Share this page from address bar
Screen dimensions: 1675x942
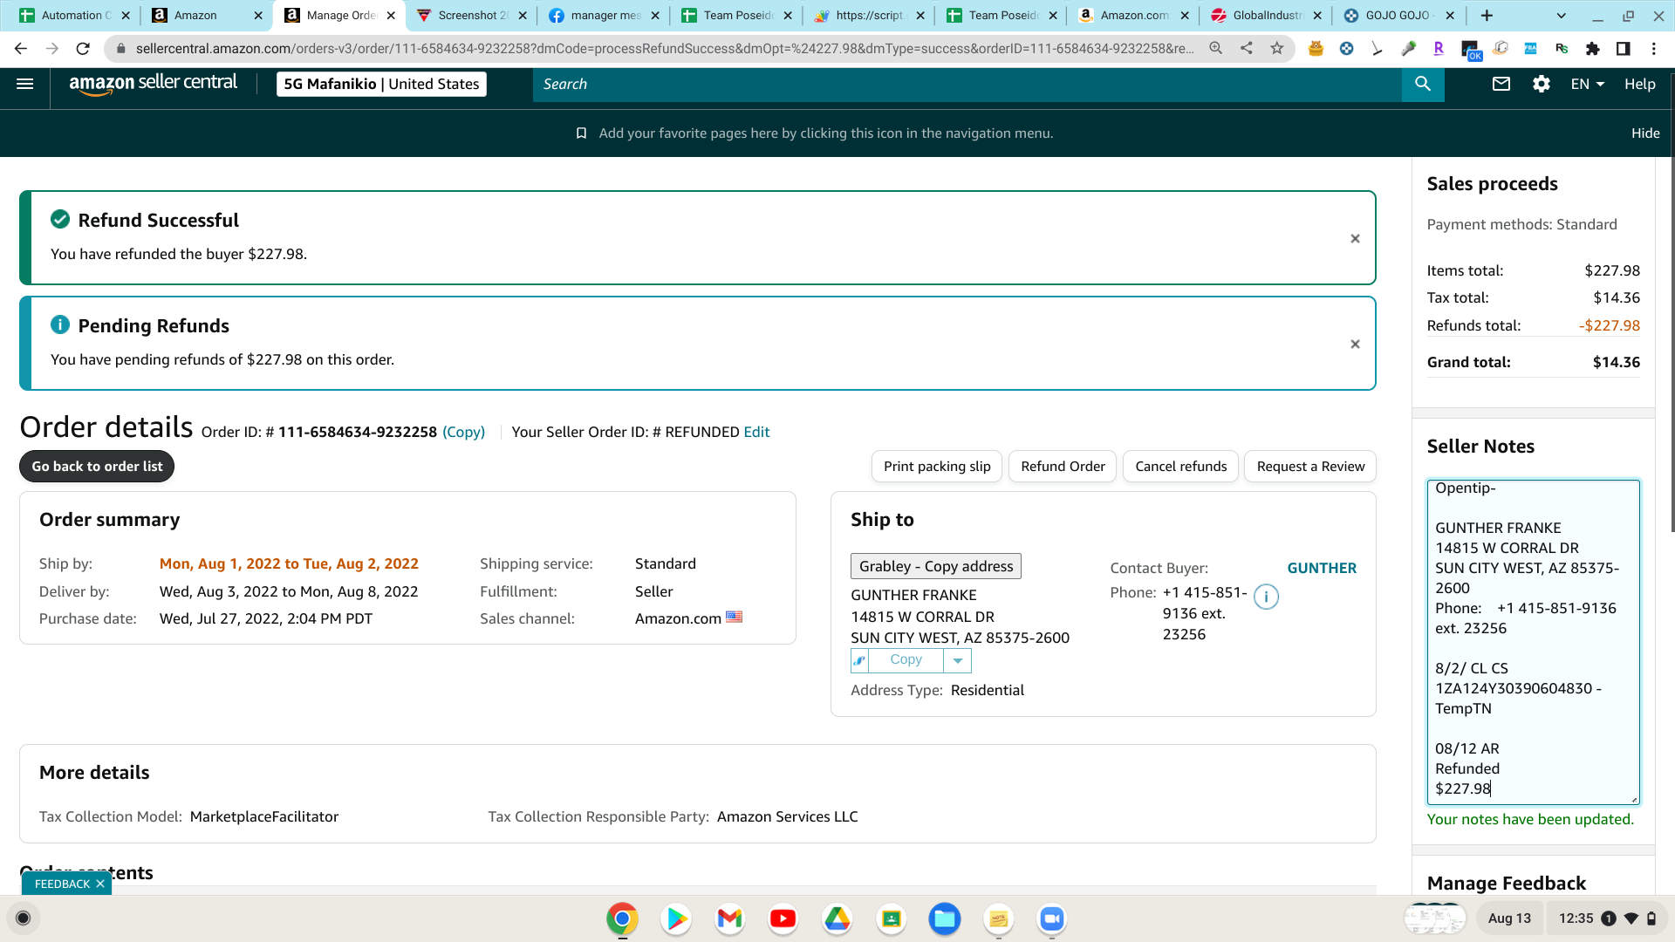(x=1247, y=49)
